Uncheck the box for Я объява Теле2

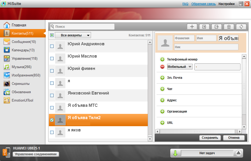pos(52,120)
